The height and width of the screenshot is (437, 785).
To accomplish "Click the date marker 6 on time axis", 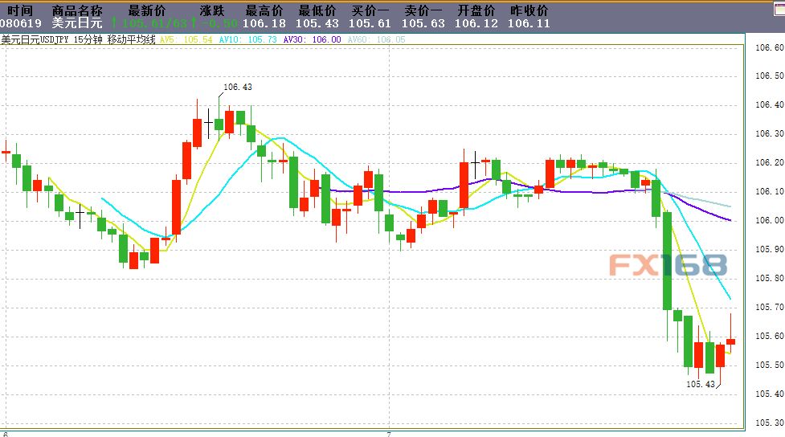I will click(x=6, y=434).
